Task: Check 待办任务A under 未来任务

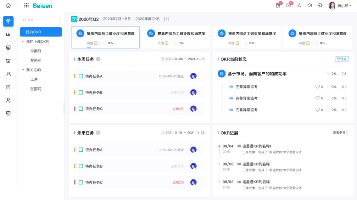Action: pos(81,150)
